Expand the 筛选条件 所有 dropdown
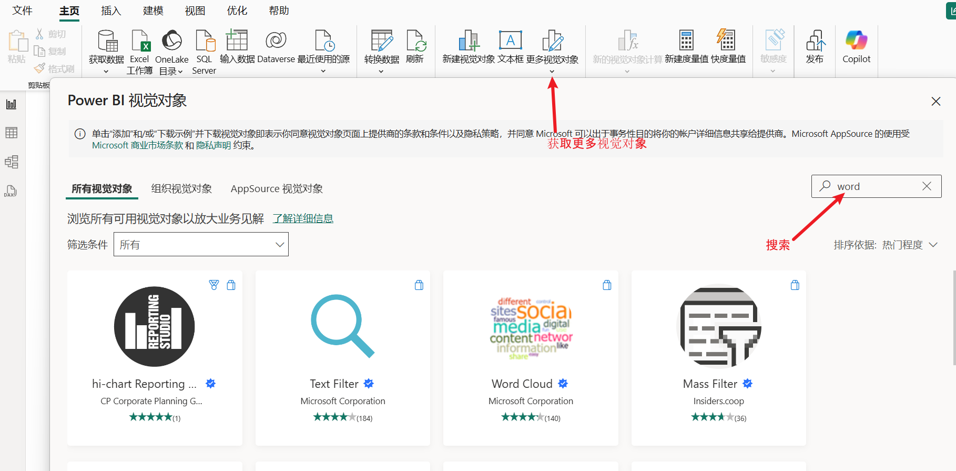 tap(201, 244)
